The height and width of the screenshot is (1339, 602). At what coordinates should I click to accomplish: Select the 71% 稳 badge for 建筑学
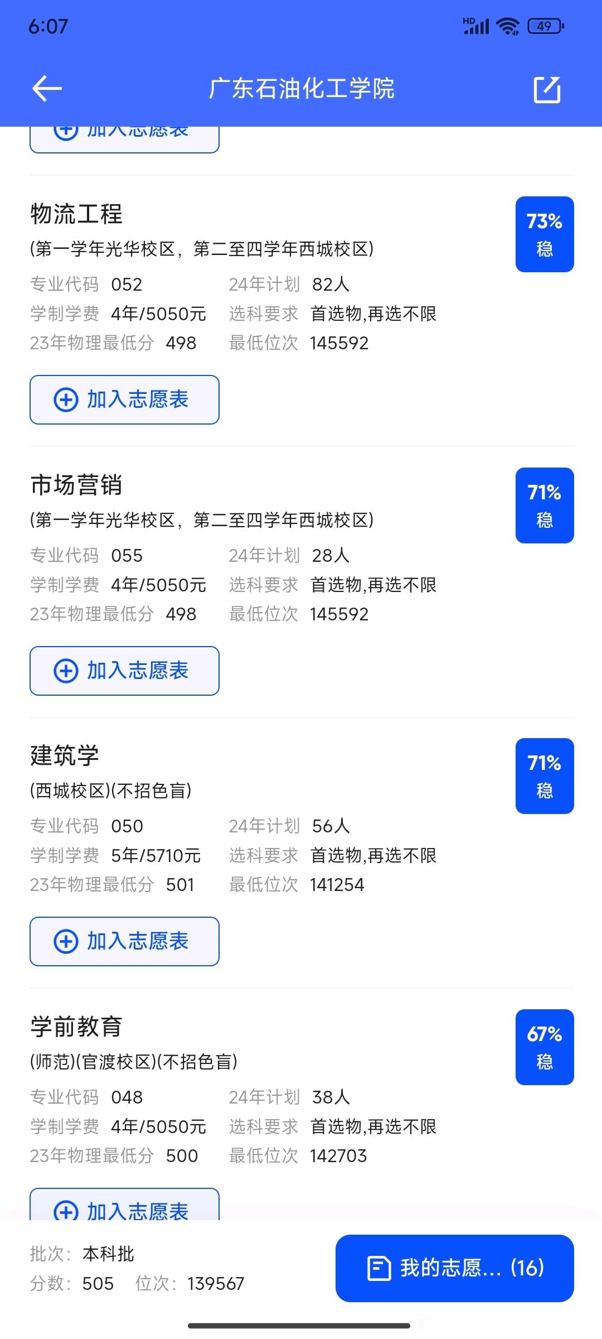pyautogui.click(x=545, y=776)
